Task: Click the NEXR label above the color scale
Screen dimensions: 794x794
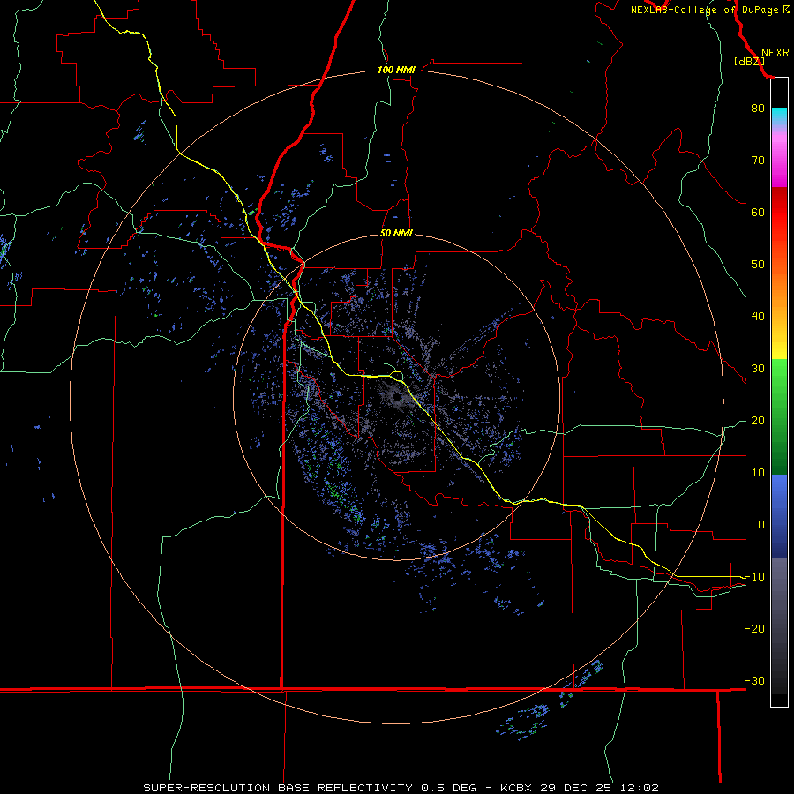Action: click(x=775, y=53)
